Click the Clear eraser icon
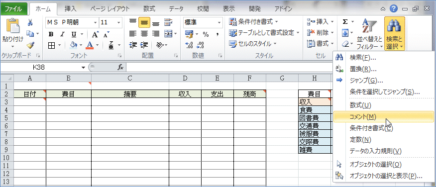 pos(345,44)
